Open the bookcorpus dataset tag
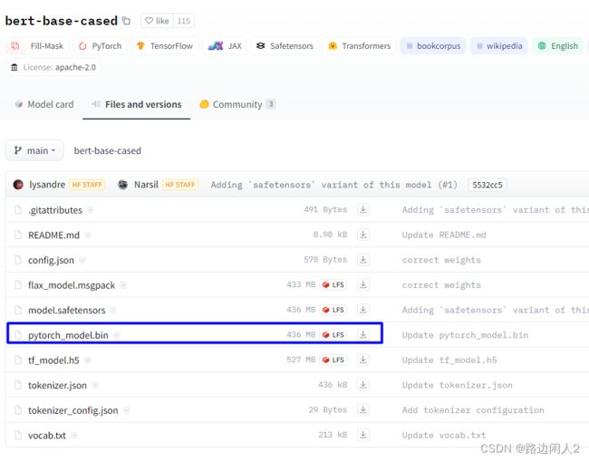The image size is (589, 460). [x=433, y=46]
